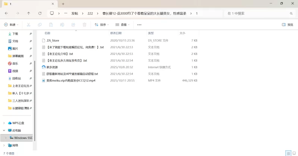The height and width of the screenshot is (156, 298).
Task: Switch to large icons view in status bar
Action: 294,153
